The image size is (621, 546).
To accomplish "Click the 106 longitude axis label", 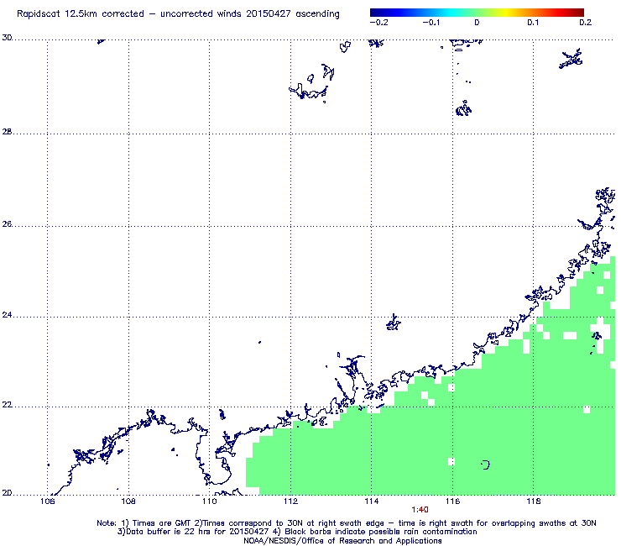I will point(48,501).
